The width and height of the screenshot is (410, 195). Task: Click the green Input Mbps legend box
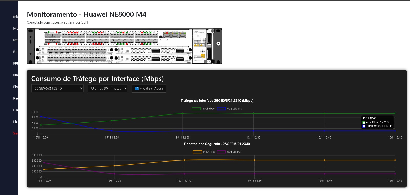point(196,109)
